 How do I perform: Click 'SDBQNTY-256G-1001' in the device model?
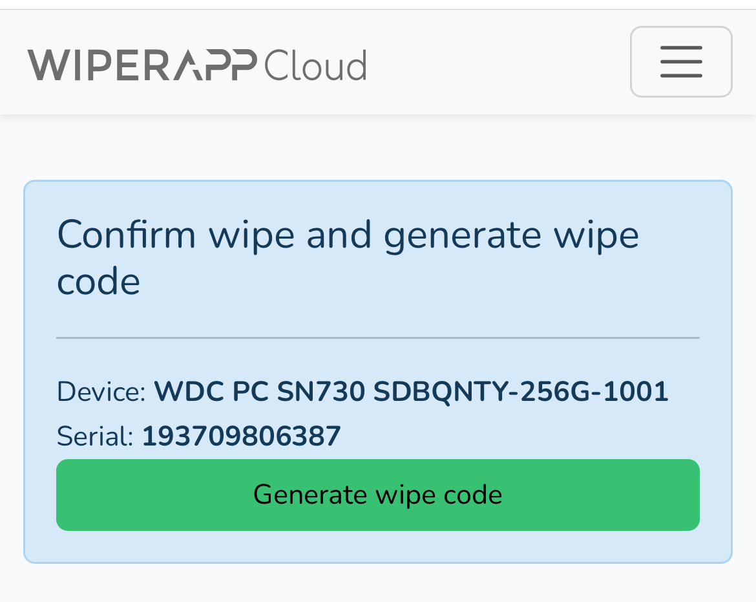point(521,392)
